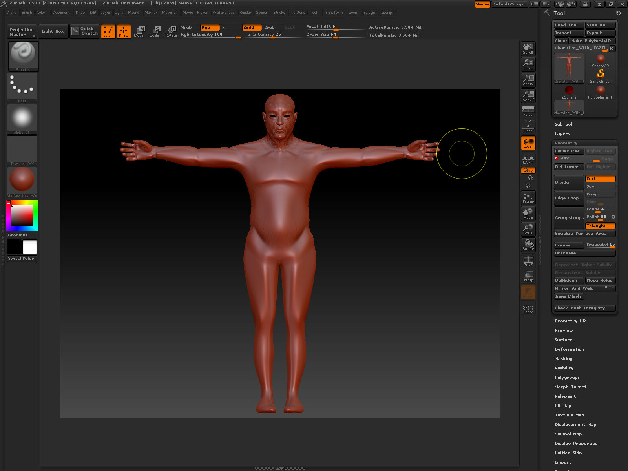Click the Move view icon in right shelf
Screen dimensions: 628x471
point(528,214)
